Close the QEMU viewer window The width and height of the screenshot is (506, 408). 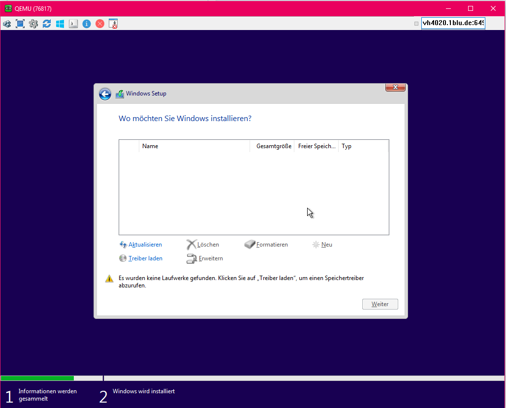[493, 9]
